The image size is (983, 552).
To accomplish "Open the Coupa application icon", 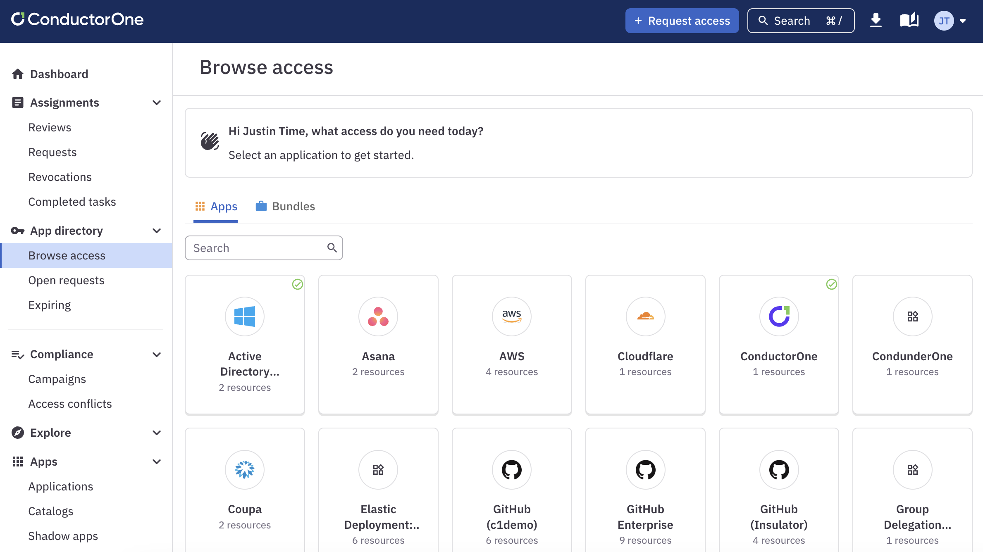I will [244, 470].
